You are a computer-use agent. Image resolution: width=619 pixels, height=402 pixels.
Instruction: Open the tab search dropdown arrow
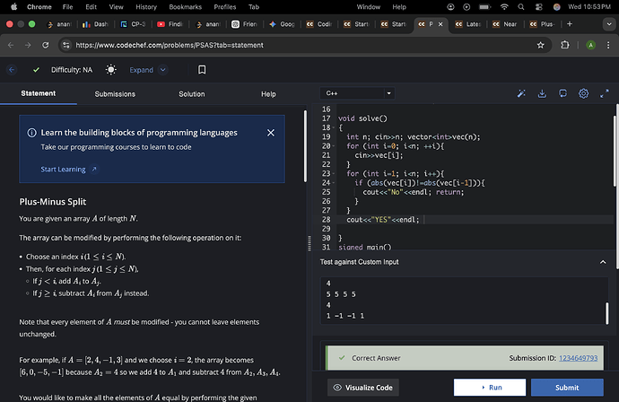(x=609, y=24)
